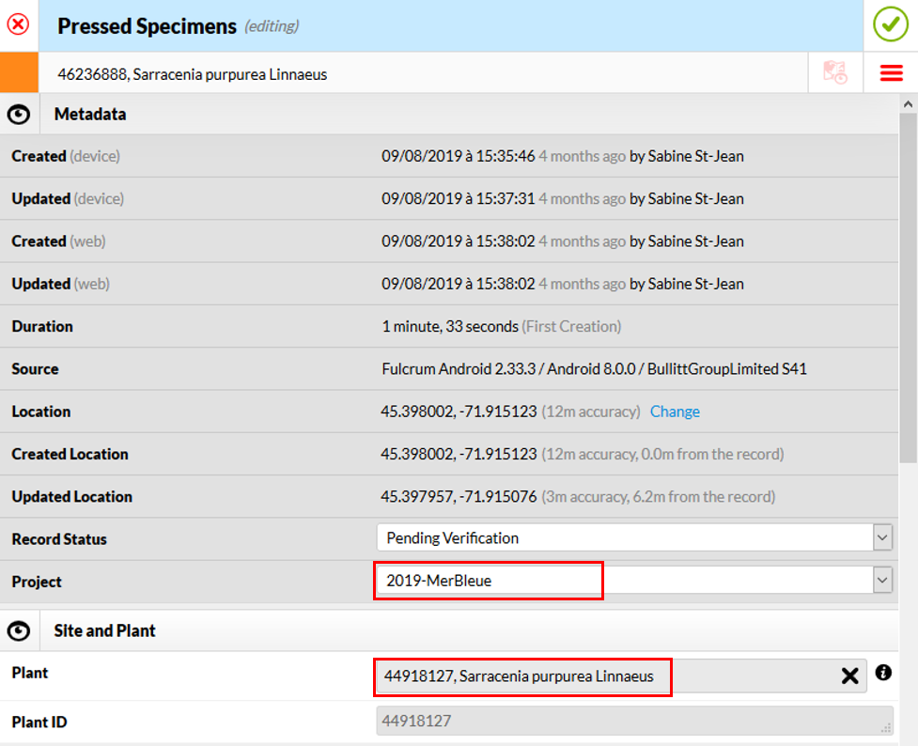This screenshot has width=918, height=746.
Task: Click the Plant ID text field
Action: 630,722
